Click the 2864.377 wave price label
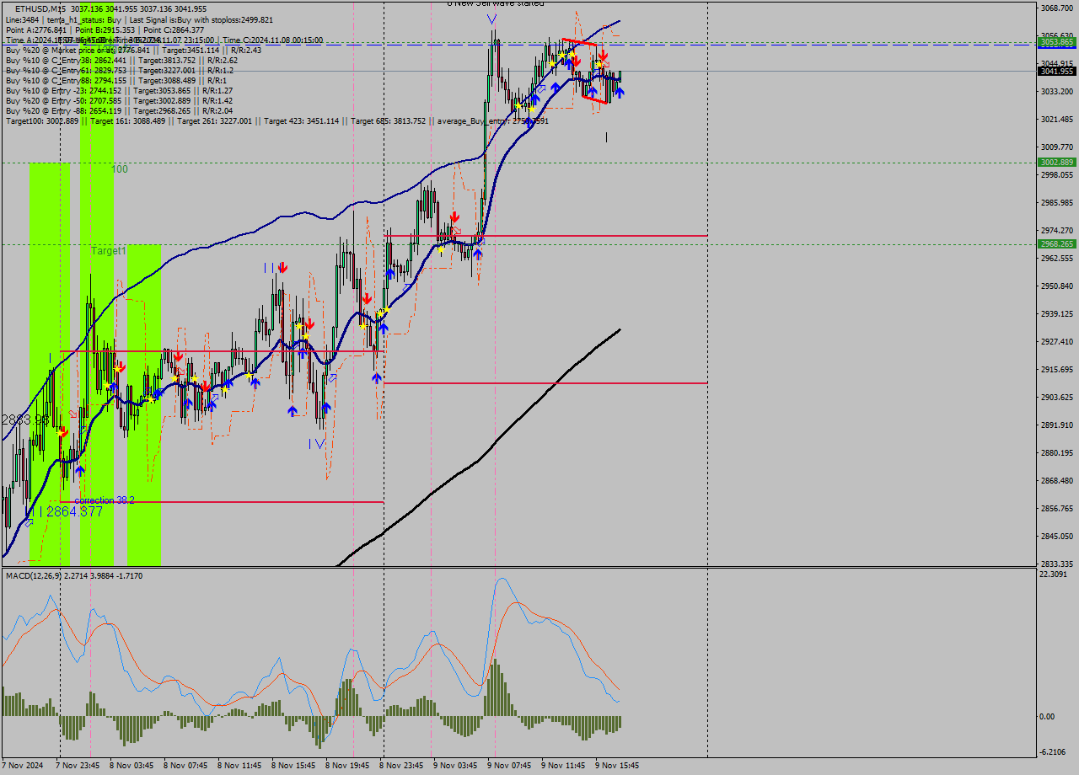 (x=74, y=511)
